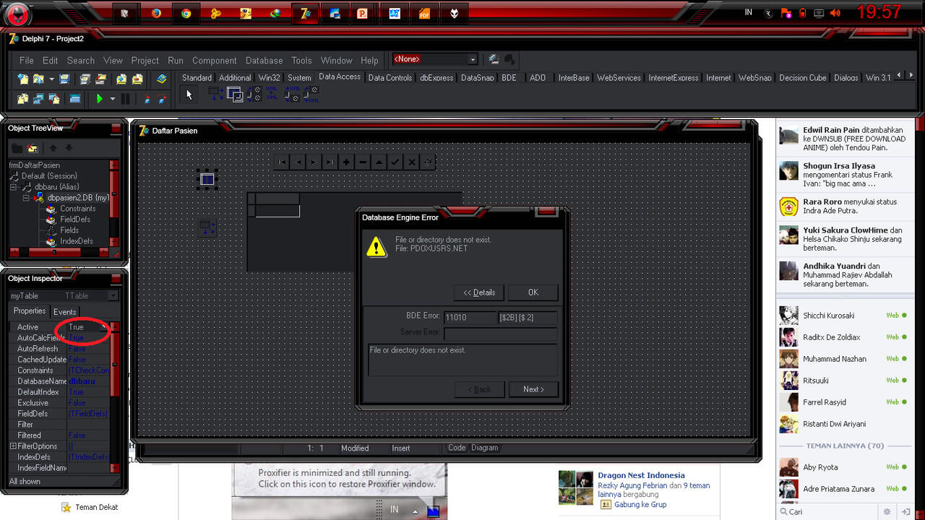Click the DBNavigator checkmark post button
925x520 pixels.
(395, 162)
